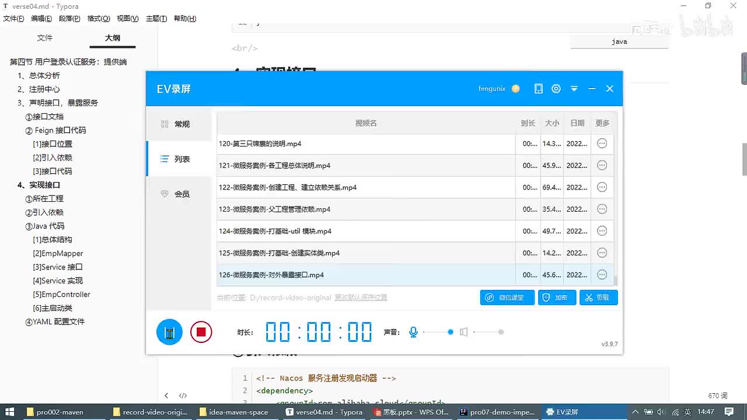Open the EV录屏 mobile device icon
747x420 pixels.
[x=539, y=89]
